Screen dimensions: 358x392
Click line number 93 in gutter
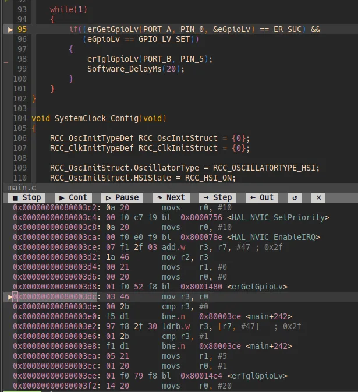(x=22, y=9)
